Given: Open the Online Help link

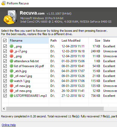Looking at the screenshot, I should click(x=9, y=125).
